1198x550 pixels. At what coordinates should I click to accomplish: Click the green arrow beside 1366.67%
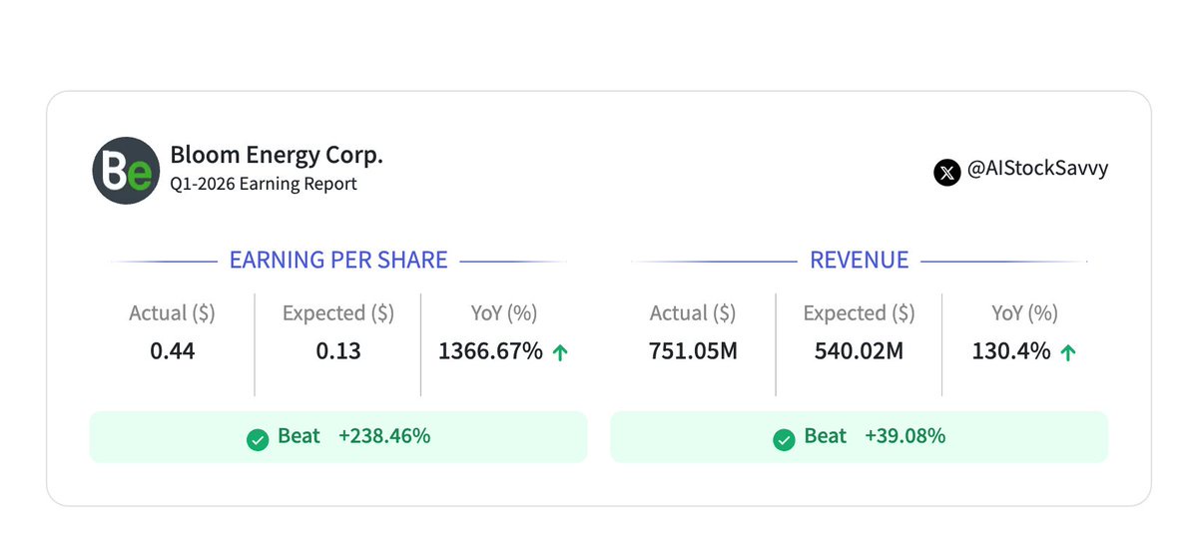point(560,352)
